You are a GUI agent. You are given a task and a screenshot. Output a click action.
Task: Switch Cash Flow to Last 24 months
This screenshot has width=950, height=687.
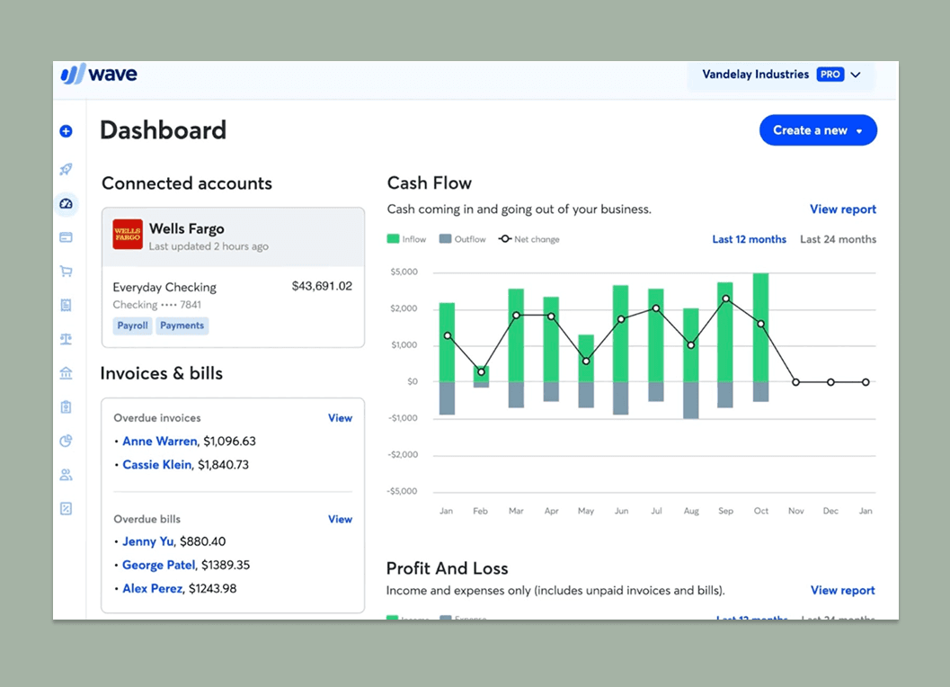click(x=838, y=239)
